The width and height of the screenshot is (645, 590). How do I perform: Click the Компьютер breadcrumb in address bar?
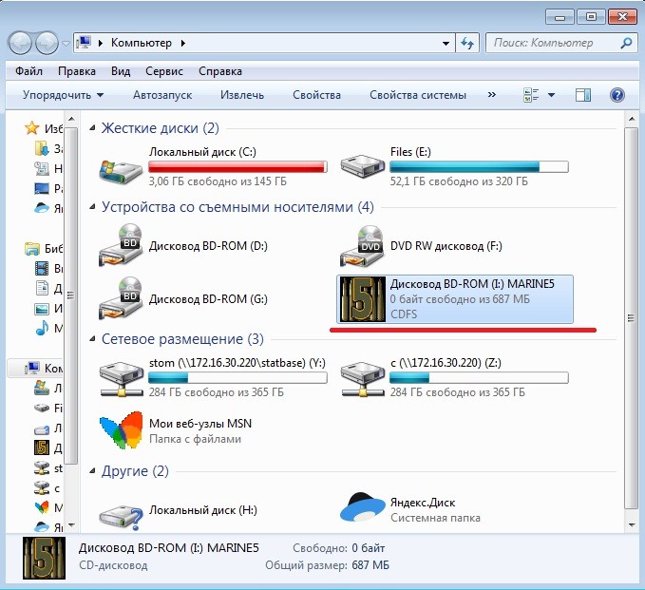pyautogui.click(x=142, y=43)
